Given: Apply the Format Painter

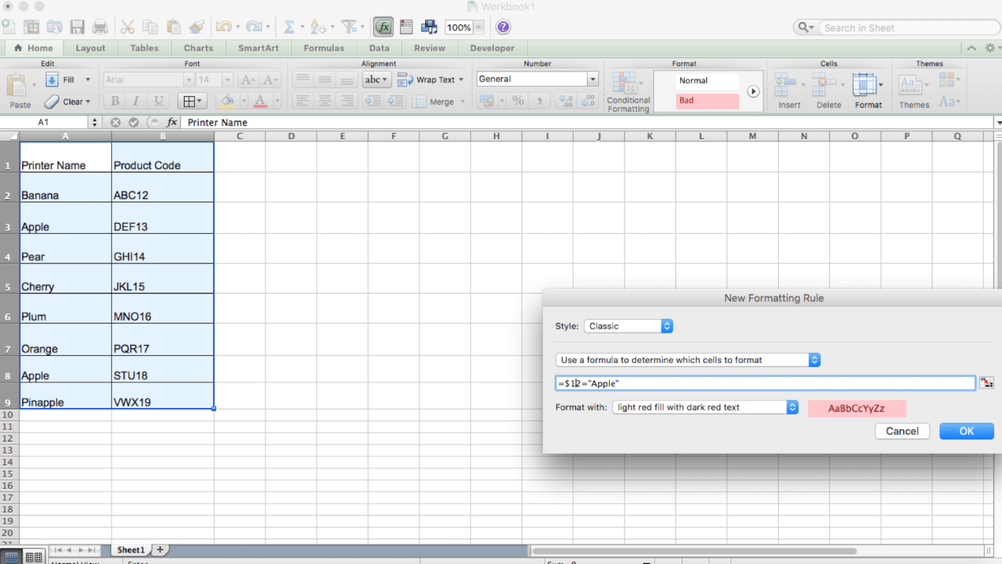Looking at the screenshot, I should 196,27.
